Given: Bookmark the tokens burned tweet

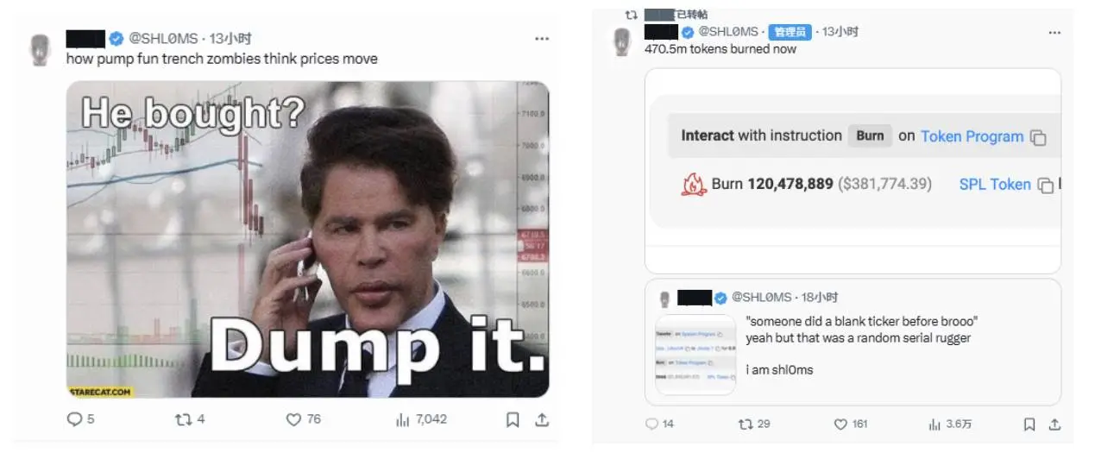Looking at the screenshot, I should point(1029,424).
